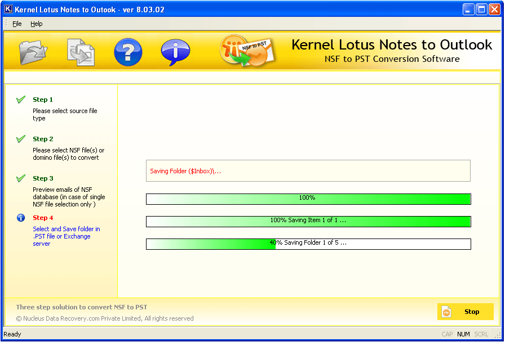The image size is (505, 342).
Task: Click the open folder toolbar icon
Action: pyautogui.click(x=33, y=52)
